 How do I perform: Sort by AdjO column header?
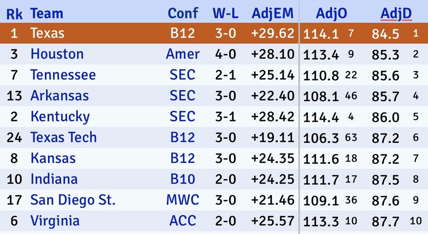click(x=331, y=14)
